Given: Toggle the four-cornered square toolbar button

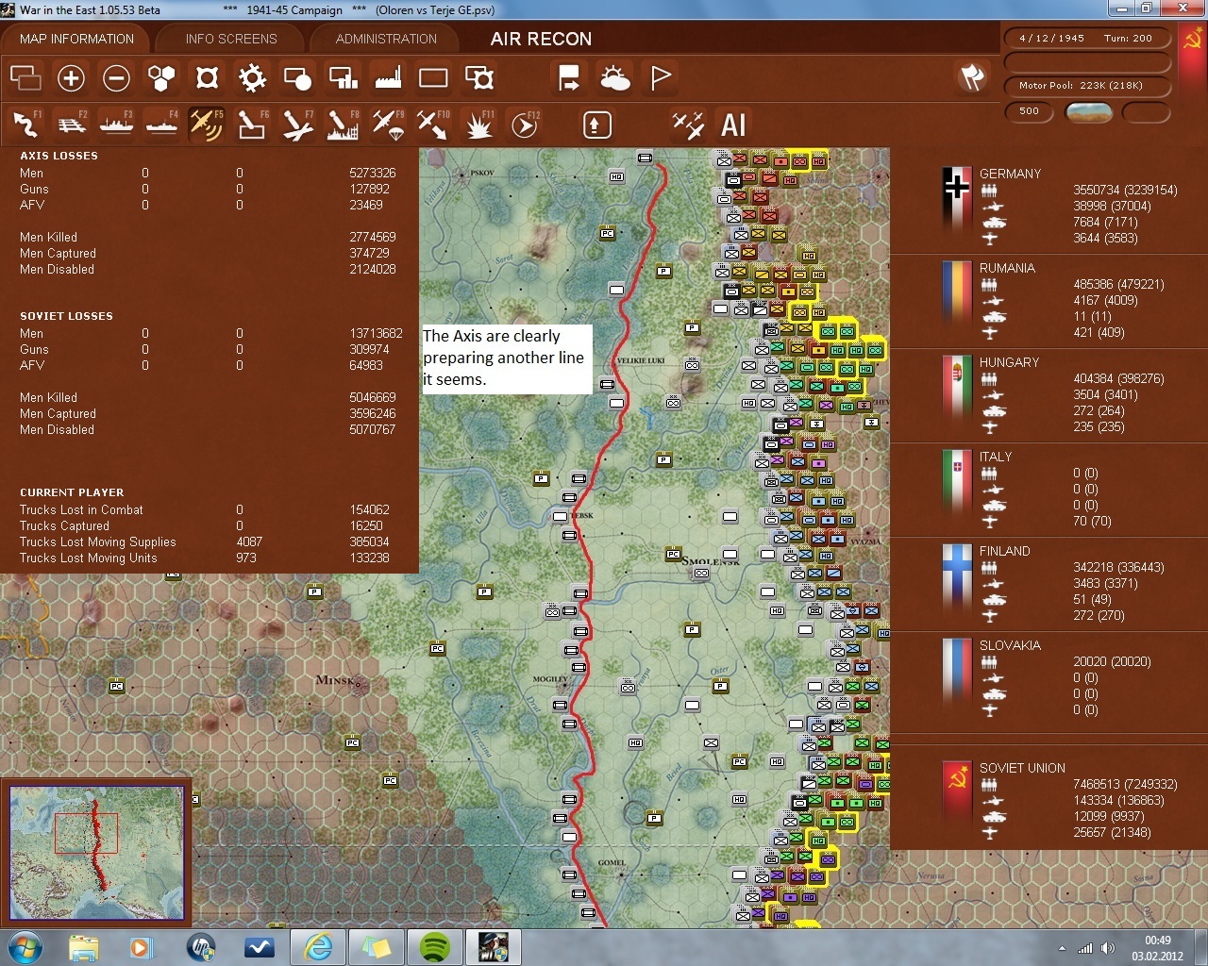Looking at the screenshot, I should coord(207,78).
